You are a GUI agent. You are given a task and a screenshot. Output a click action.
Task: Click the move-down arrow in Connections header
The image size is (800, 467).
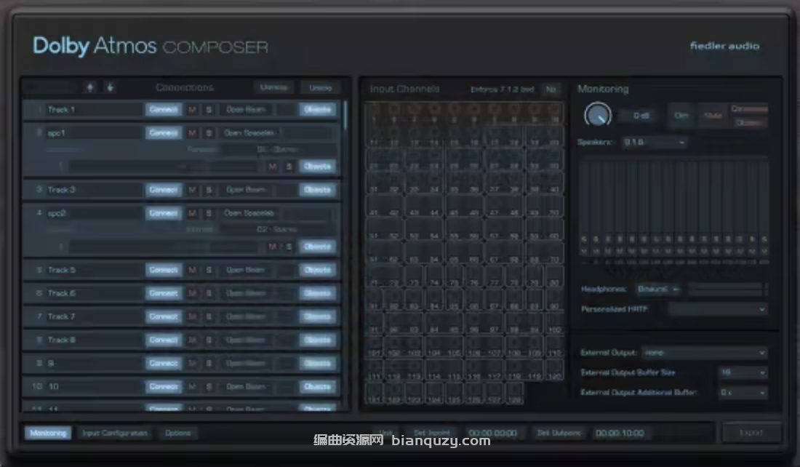(x=109, y=87)
